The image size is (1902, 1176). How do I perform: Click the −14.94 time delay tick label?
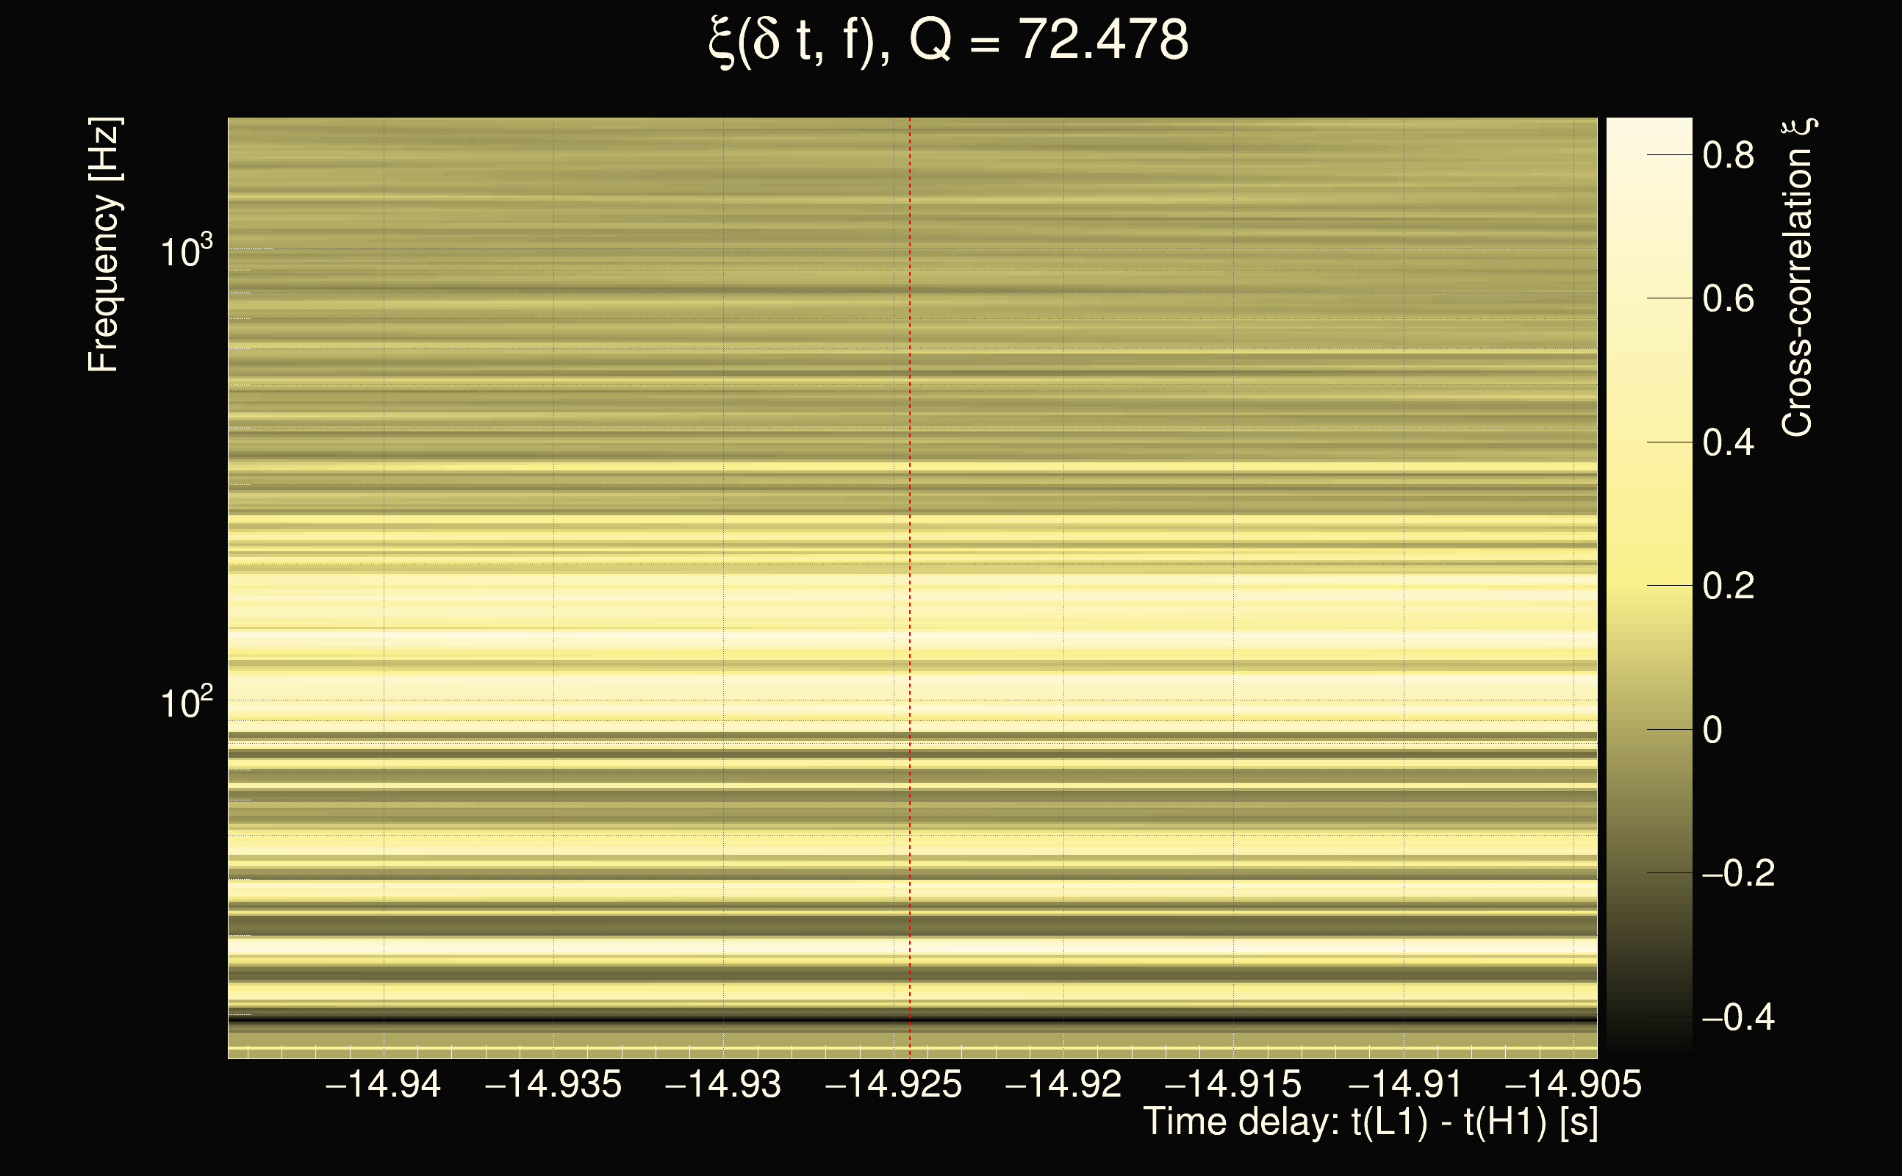(x=383, y=1084)
